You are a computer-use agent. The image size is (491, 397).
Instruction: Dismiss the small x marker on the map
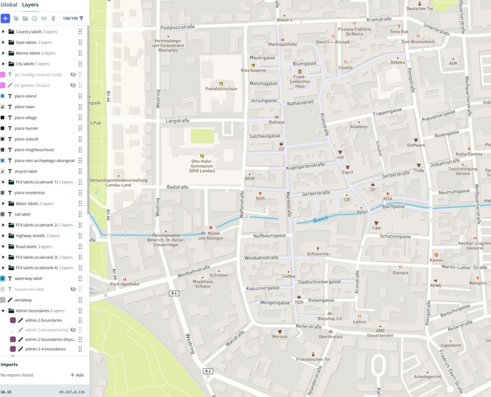click(x=105, y=295)
